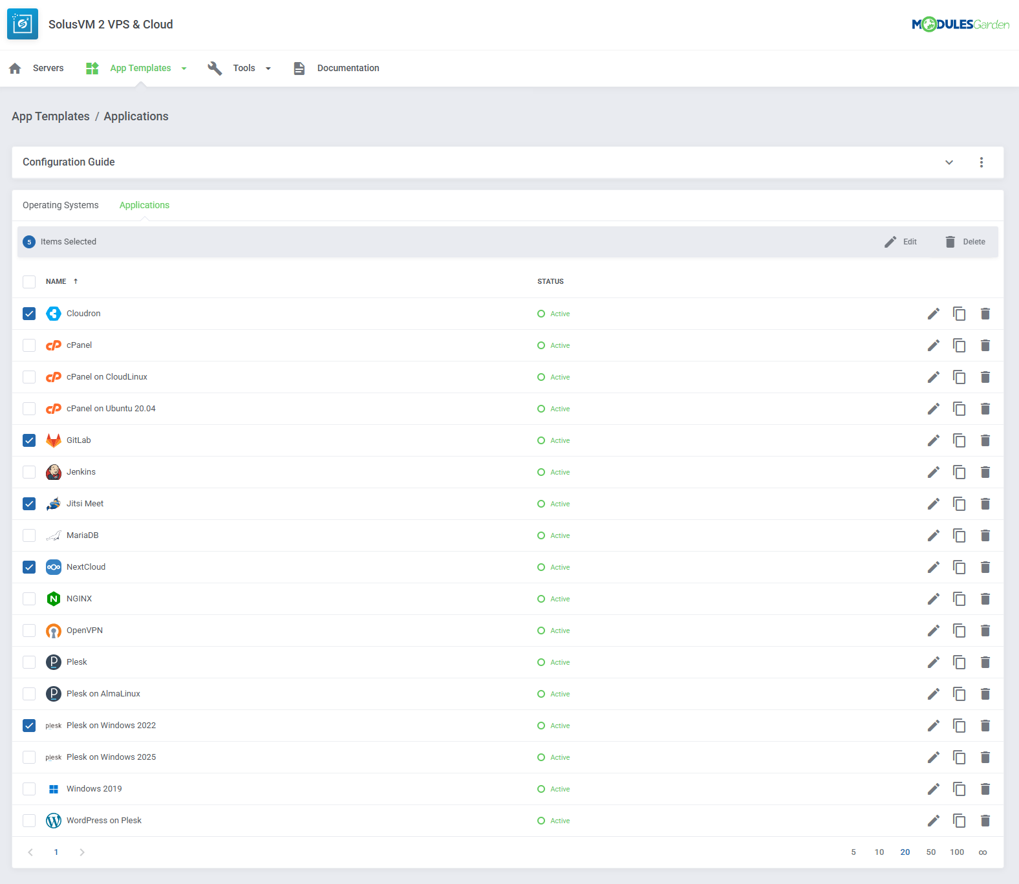Edit Plesk on AlmaLinux template
The width and height of the screenshot is (1019, 884).
pyautogui.click(x=933, y=694)
